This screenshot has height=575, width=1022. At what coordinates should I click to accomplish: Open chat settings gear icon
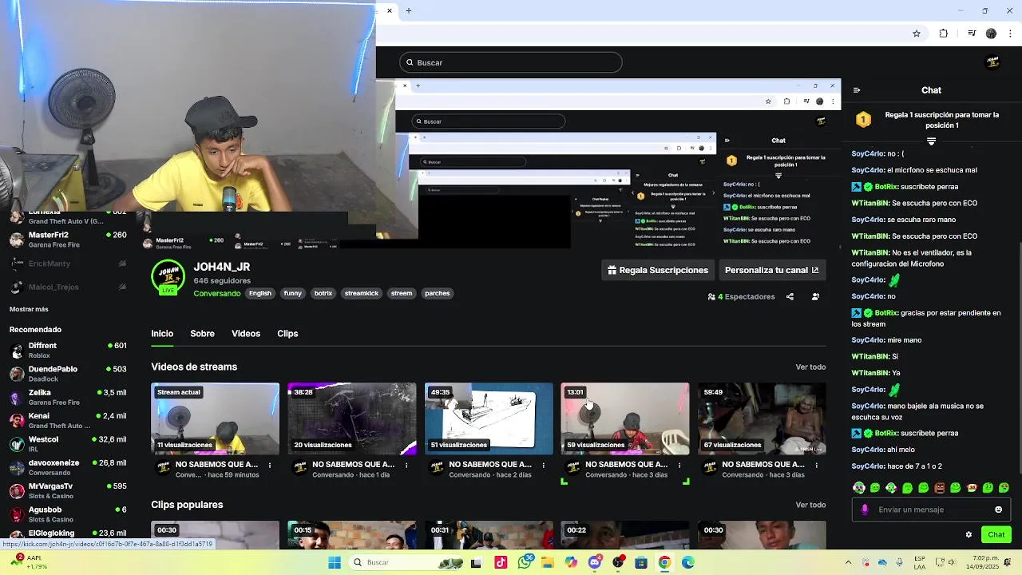click(969, 534)
